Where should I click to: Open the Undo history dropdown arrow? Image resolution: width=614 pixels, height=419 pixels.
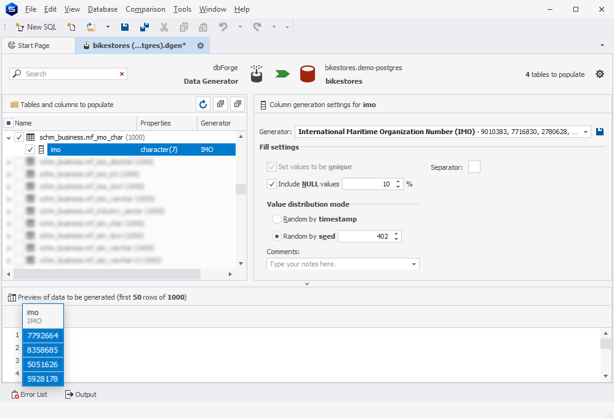click(240, 27)
